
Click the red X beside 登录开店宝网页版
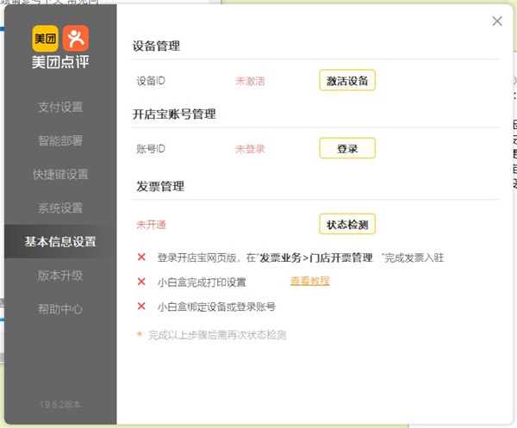pyautogui.click(x=142, y=257)
